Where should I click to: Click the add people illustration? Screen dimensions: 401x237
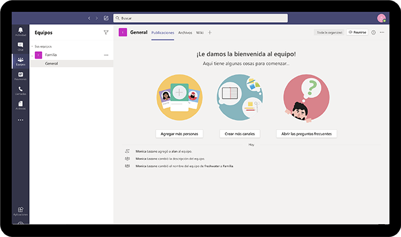[x=180, y=98]
